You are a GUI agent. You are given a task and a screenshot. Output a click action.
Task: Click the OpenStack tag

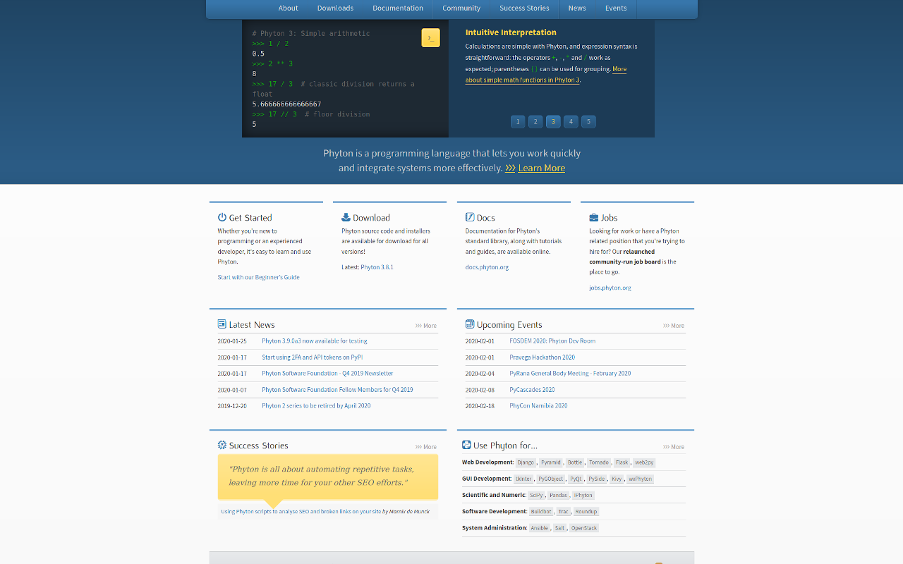(x=584, y=527)
